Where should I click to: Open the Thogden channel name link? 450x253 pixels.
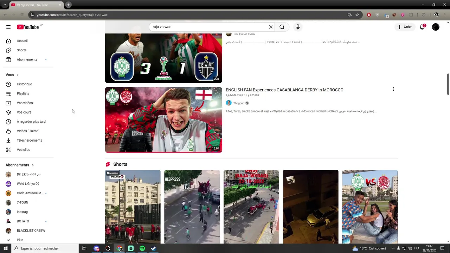click(239, 103)
